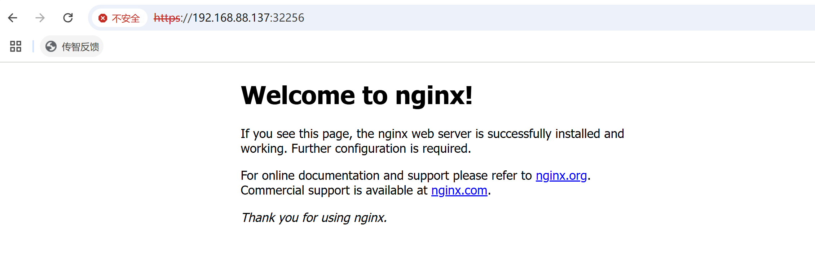Open the 传智反馈 bookmark
This screenshot has width=815, height=254.
(x=72, y=46)
